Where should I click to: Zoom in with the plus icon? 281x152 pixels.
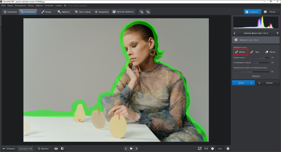(x=228, y=148)
